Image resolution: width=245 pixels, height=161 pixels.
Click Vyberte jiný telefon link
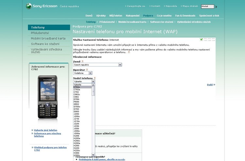[46, 130]
